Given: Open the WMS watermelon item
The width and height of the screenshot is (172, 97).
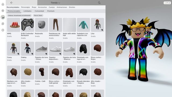Looking at the screenshot, I should pyautogui.click(x=14, y=25).
